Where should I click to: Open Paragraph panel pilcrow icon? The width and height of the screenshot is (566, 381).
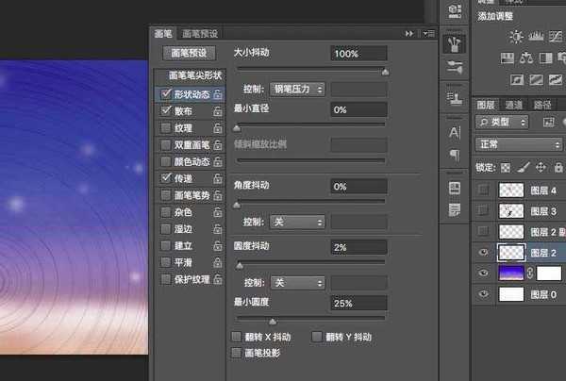pos(455,156)
